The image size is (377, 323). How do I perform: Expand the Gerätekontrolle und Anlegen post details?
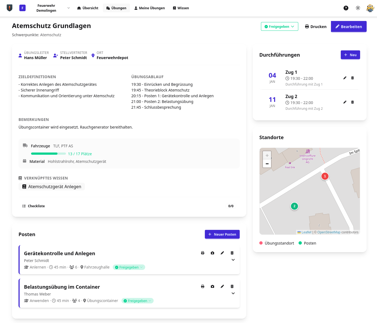click(233, 260)
